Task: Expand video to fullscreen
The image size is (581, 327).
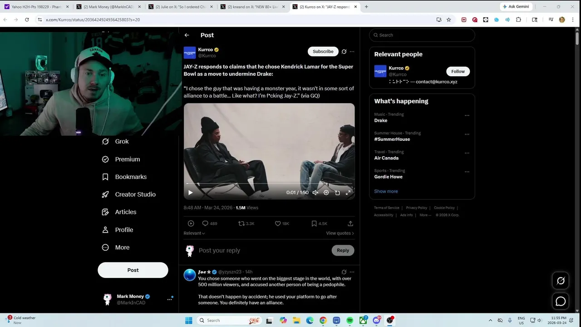Action: tap(348, 193)
